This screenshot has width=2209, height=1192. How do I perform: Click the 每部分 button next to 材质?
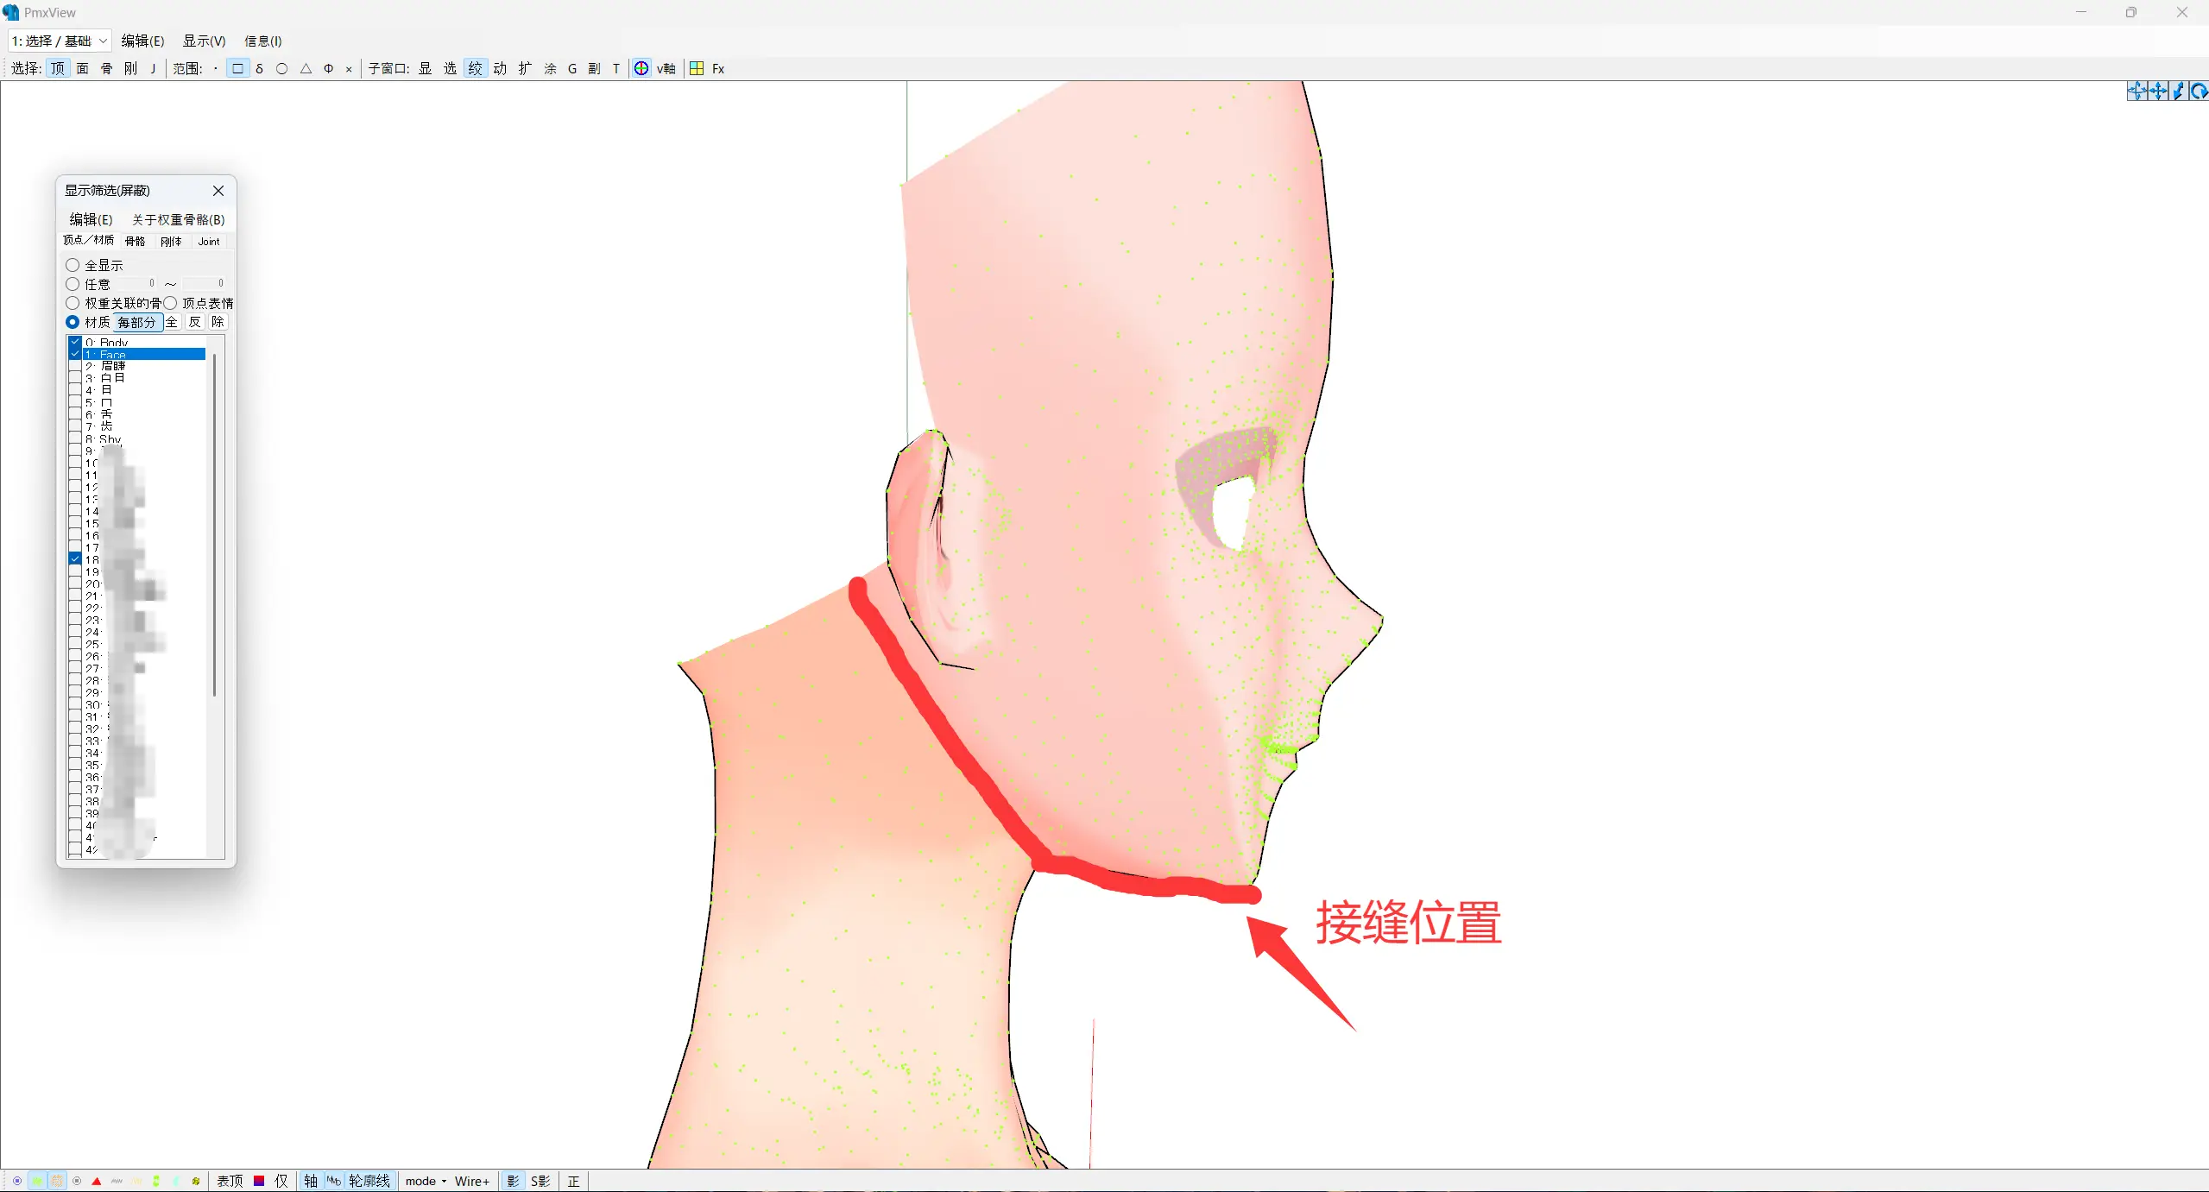click(136, 322)
